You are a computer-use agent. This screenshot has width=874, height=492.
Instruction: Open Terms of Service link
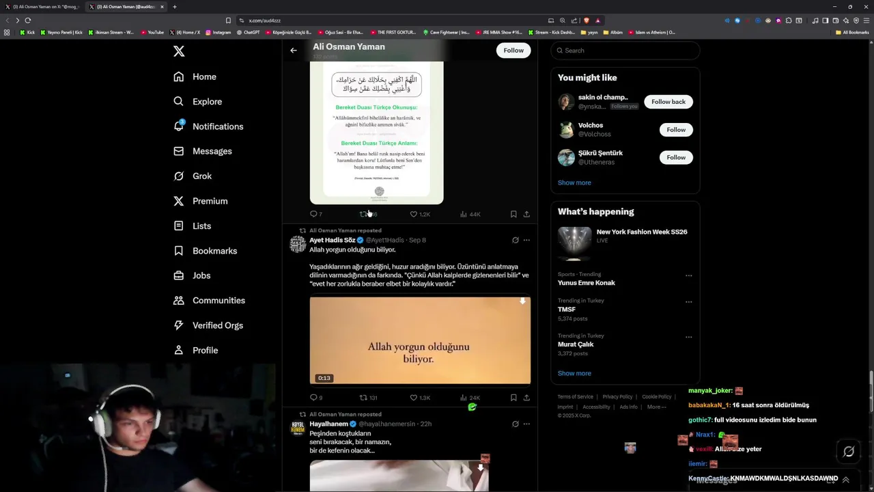(575, 396)
